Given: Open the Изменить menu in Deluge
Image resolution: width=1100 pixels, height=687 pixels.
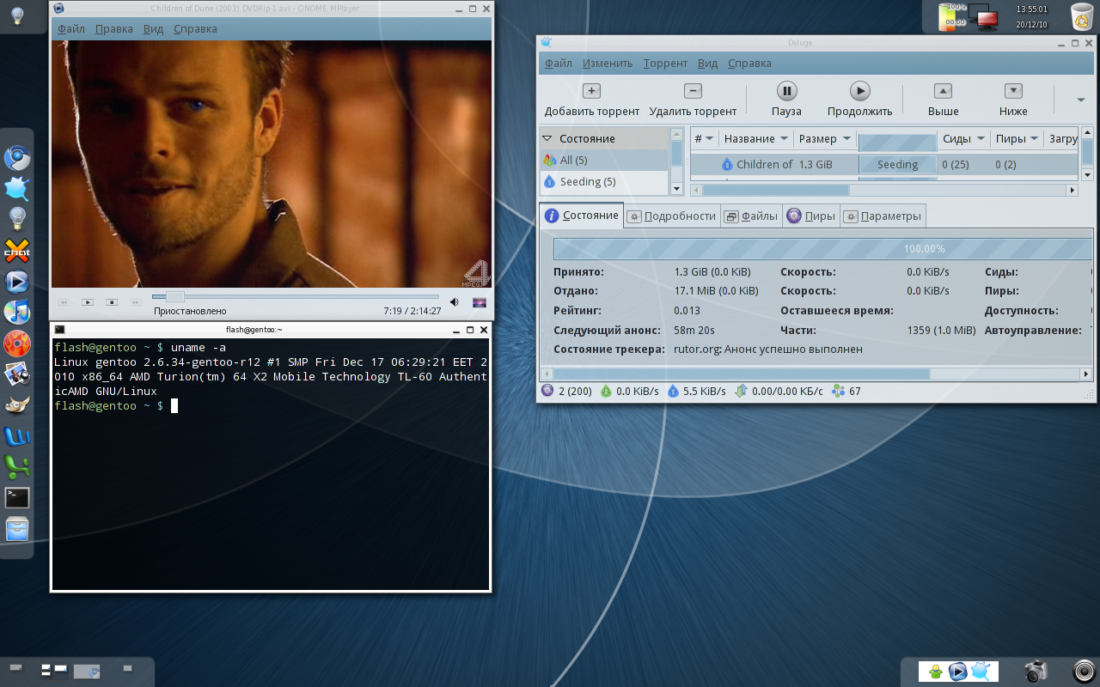Looking at the screenshot, I should pyautogui.click(x=608, y=63).
